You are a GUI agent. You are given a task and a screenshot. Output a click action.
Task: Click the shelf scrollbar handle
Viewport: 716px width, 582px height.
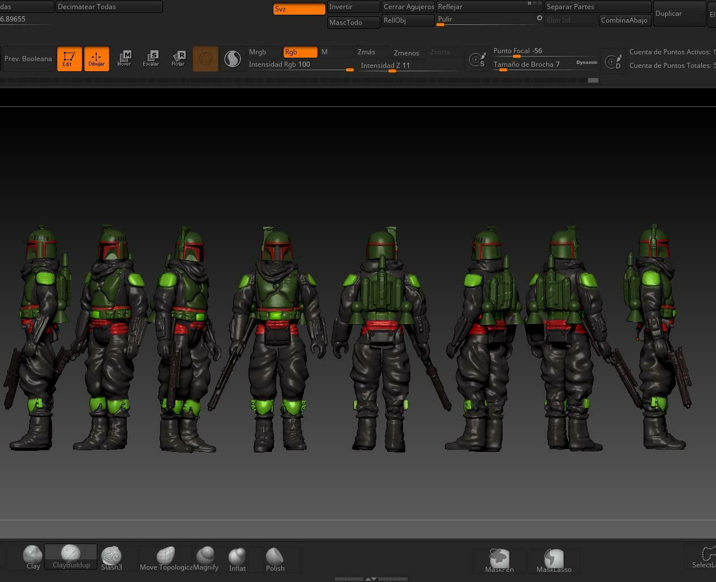click(593, 80)
